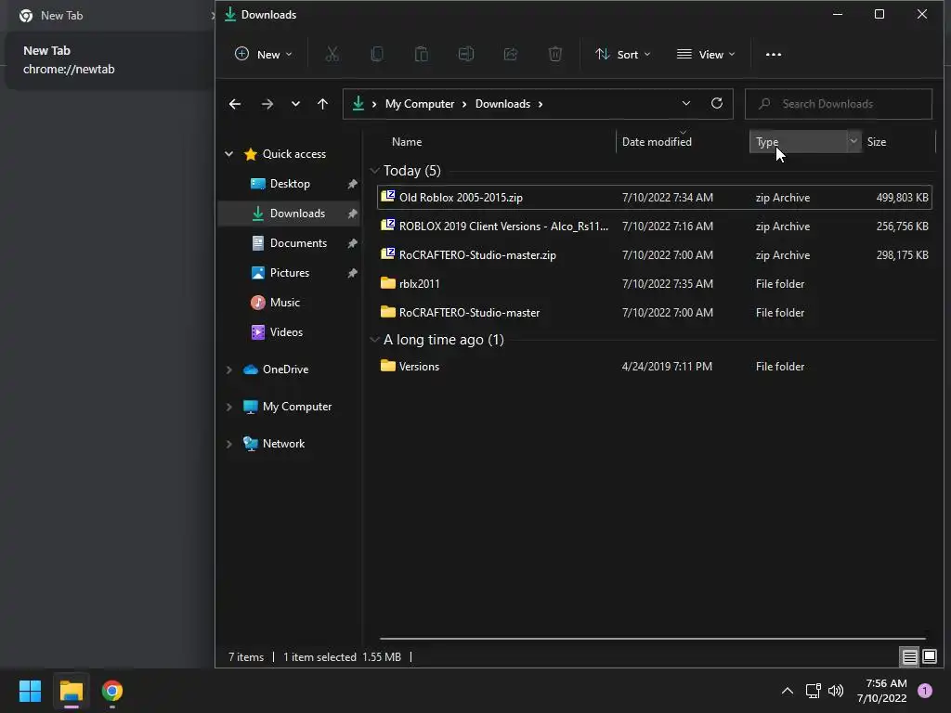Click chevron after Downloads in address bar
The height and width of the screenshot is (713, 951).
(x=540, y=104)
